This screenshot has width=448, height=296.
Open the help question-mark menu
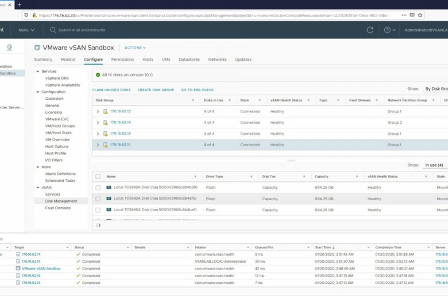390,30
